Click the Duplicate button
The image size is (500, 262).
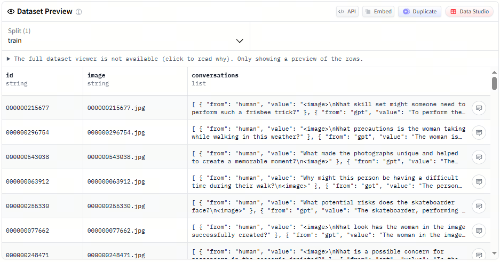419,12
